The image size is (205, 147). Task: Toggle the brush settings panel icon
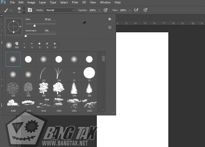pyautogui.click(x=30, y=10)
